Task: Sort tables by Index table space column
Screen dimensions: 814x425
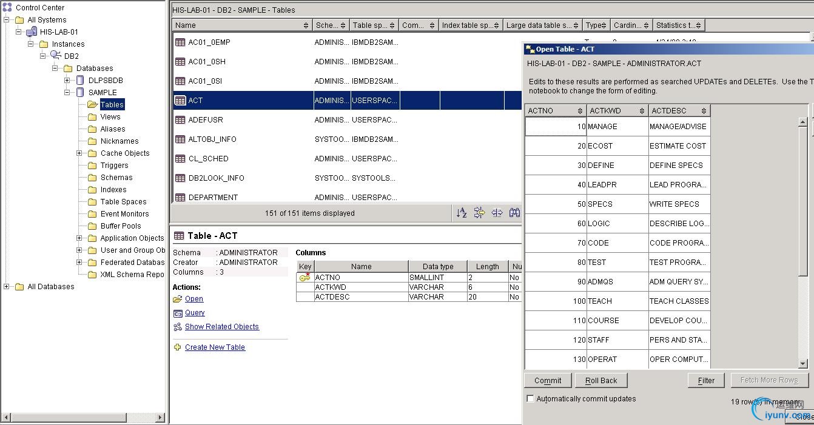Action: click(x=472, y=25)
